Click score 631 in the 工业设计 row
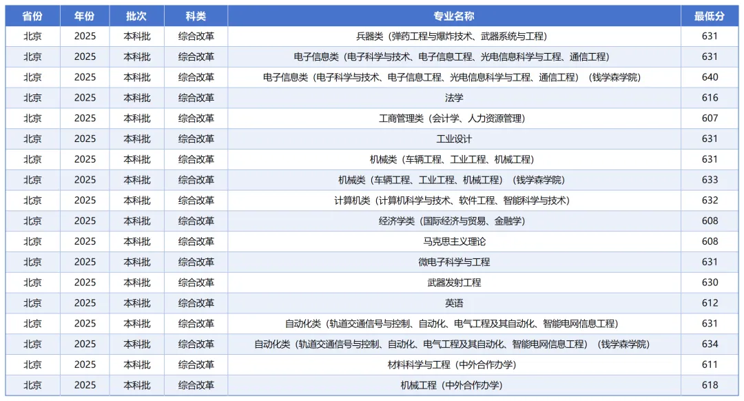 click(x=710, y=139)
